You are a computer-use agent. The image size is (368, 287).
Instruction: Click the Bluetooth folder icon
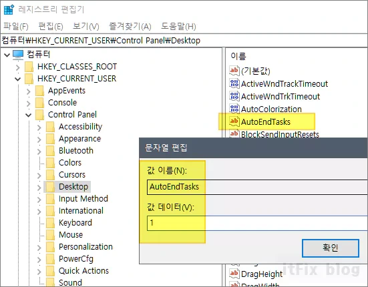[x=50, y=151]
